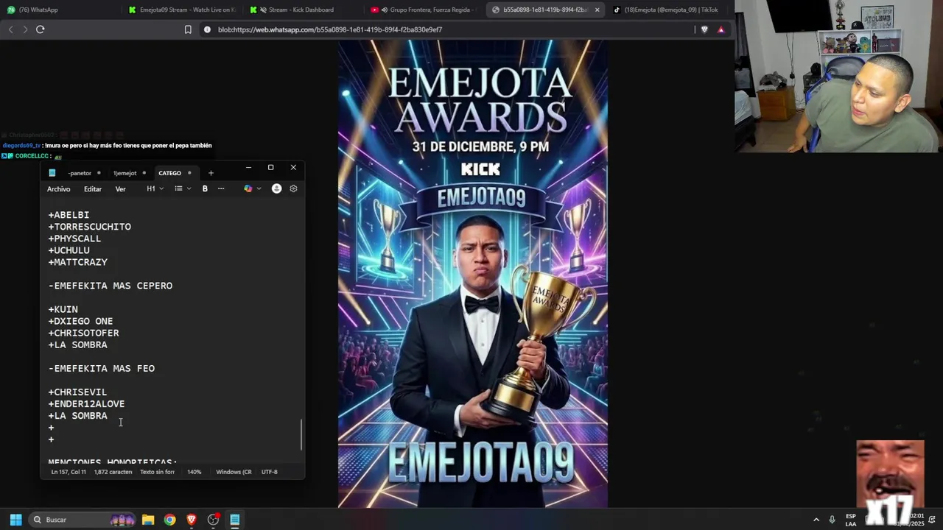Click the Windows (CRLF) line ending entry
This screenshot has width=943, height=530.
(x=234, y=472)
